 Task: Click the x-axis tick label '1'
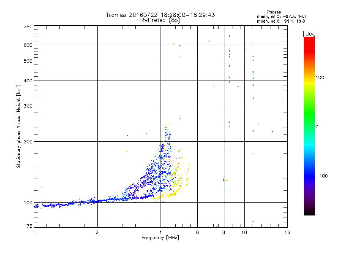(34, 232)
